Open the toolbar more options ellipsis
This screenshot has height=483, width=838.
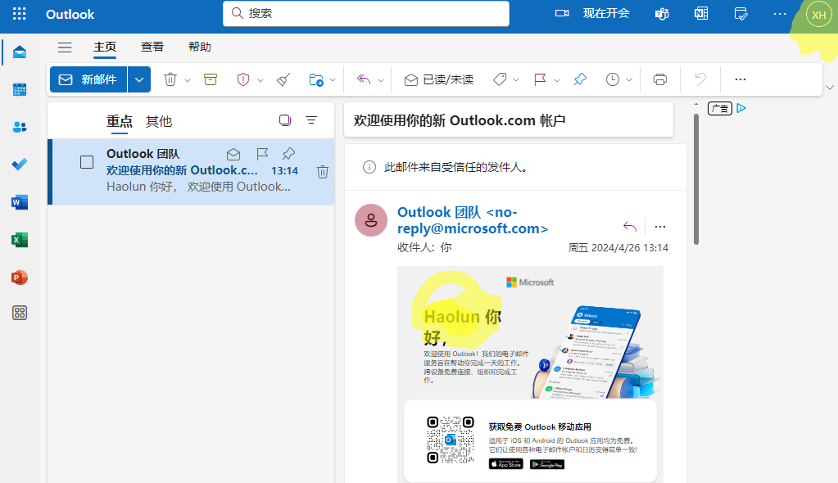[x=741, y=79]
